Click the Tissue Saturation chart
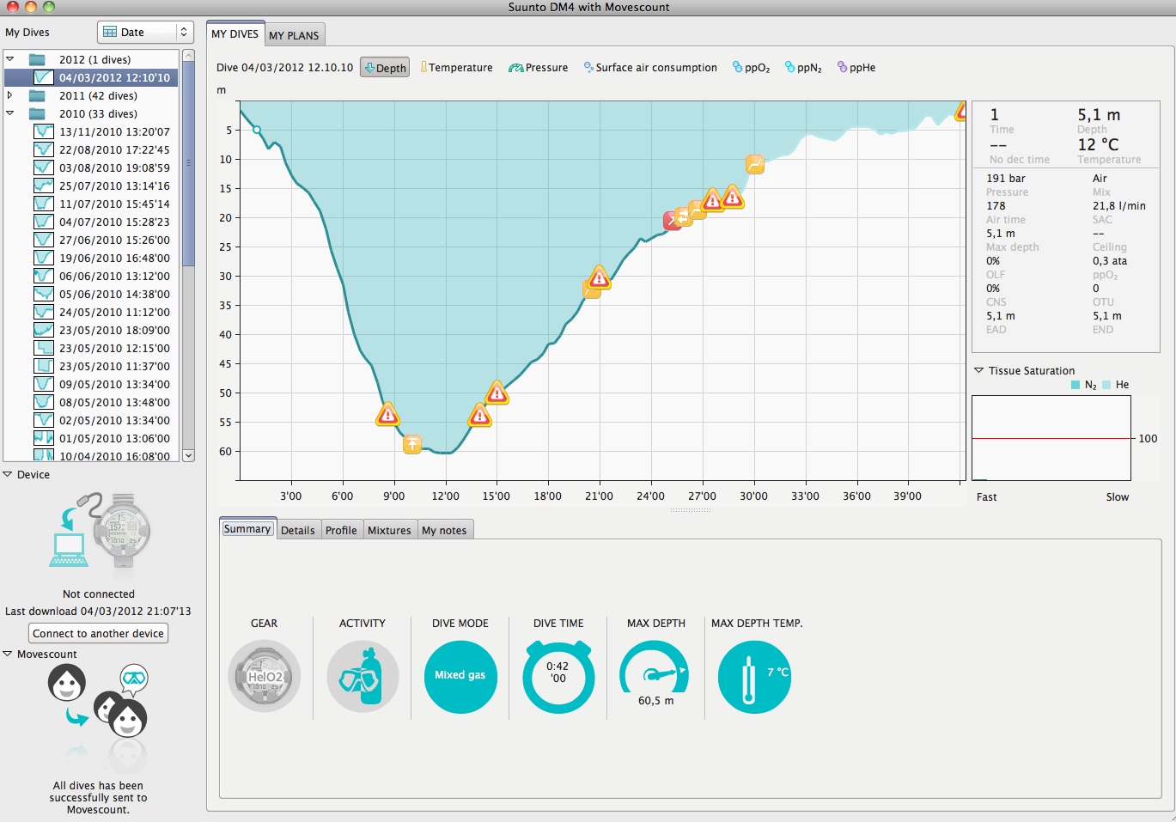This screenshot has height=822, width=1176. coord(1051,438)
